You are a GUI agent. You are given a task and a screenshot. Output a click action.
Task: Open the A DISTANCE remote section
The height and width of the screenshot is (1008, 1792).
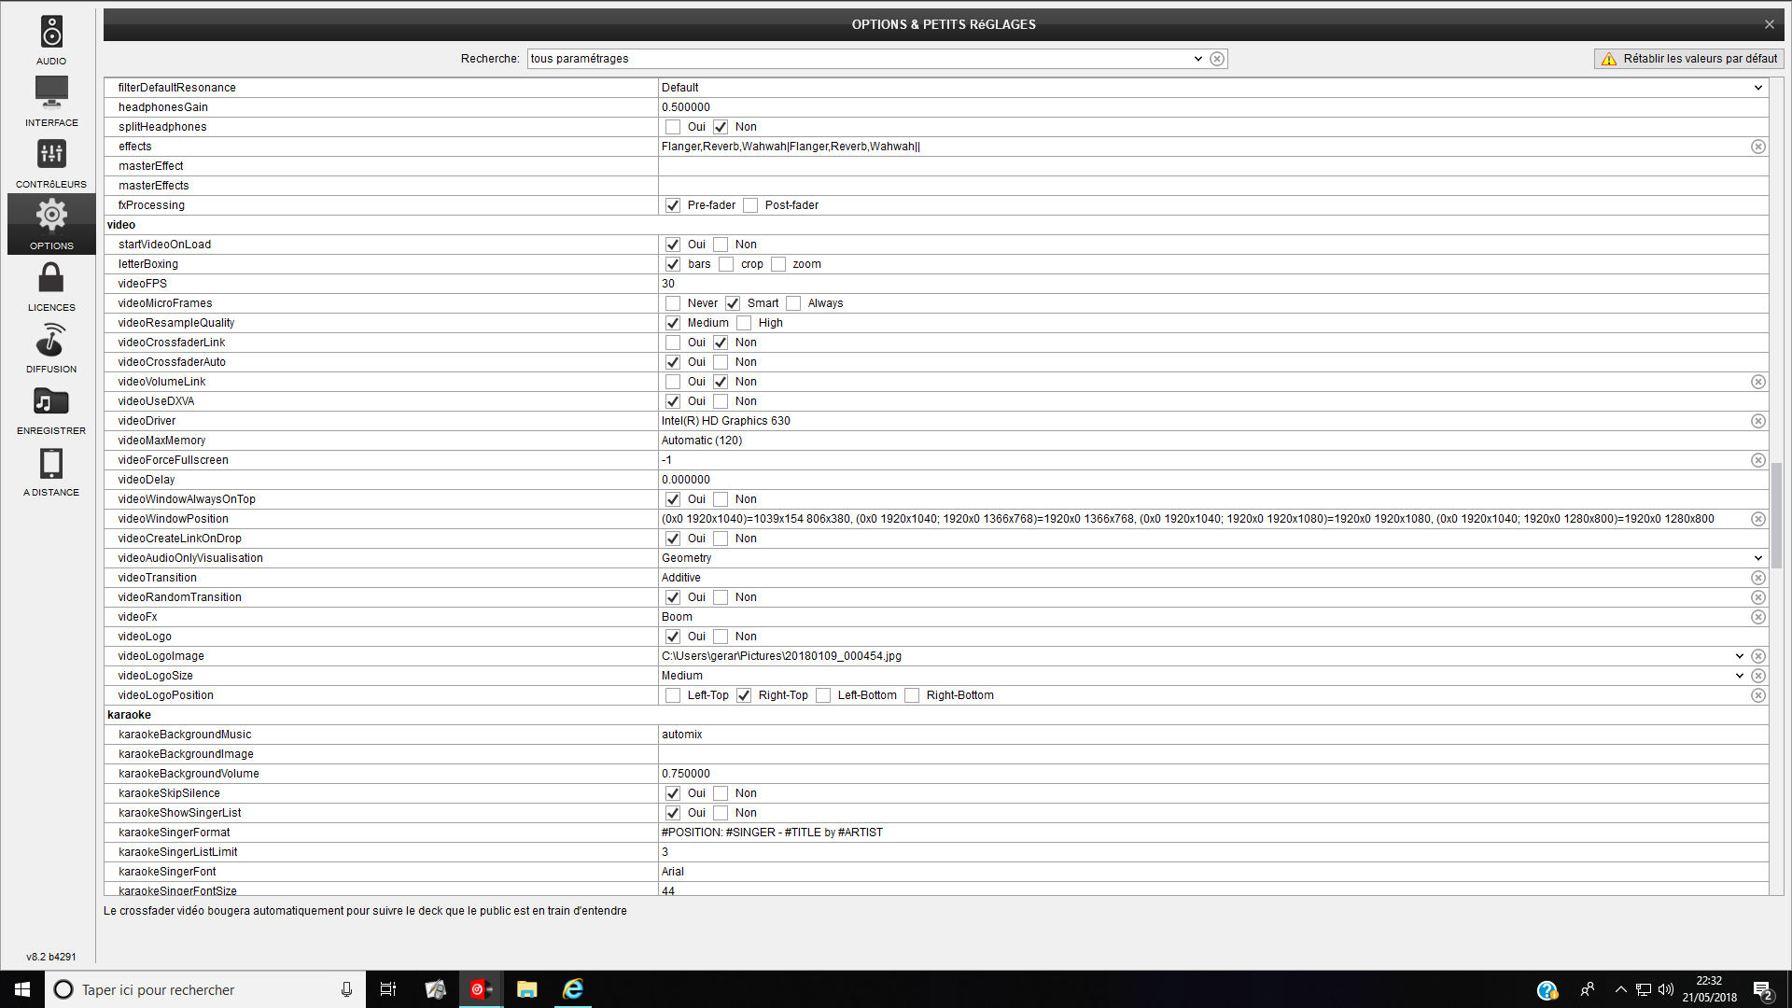pos(51,470)
